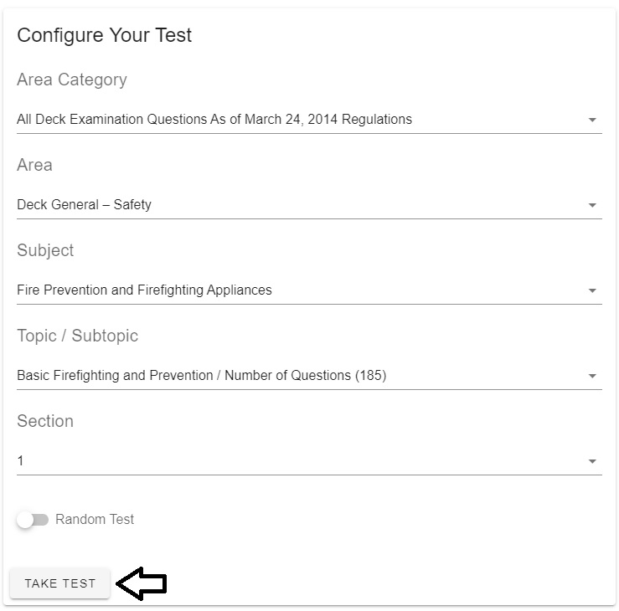
Task: Open the Section select showing 1
Action: point(309,460)
